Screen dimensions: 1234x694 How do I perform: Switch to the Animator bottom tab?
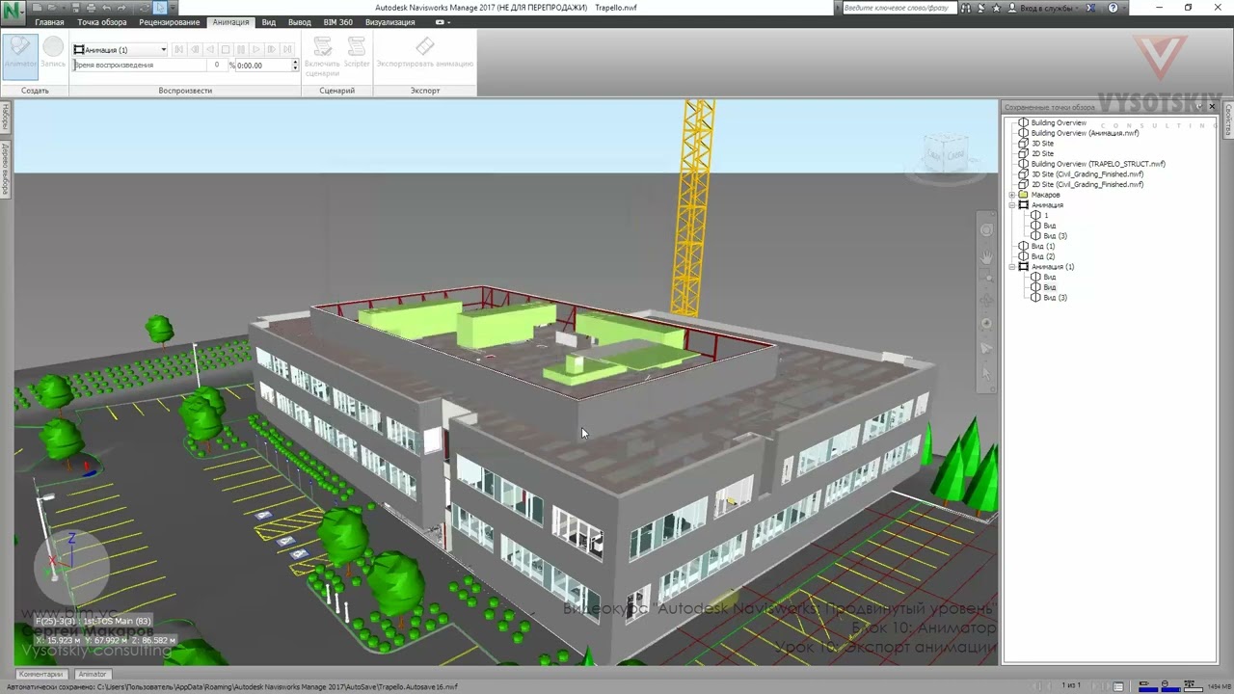click(x=93, y=674)
